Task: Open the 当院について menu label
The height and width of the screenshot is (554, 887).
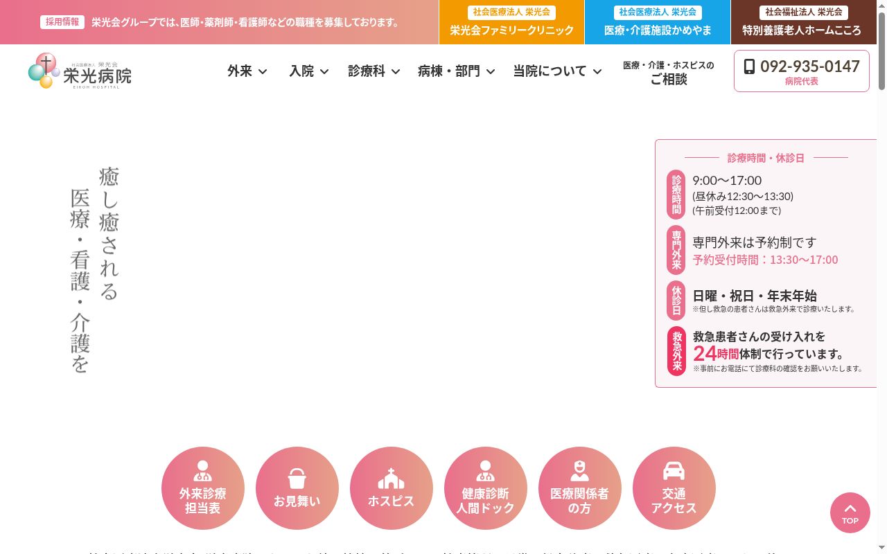Action: [x=550, y=71]
